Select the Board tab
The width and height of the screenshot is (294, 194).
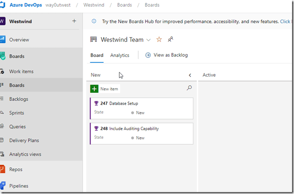coord(97,55)
